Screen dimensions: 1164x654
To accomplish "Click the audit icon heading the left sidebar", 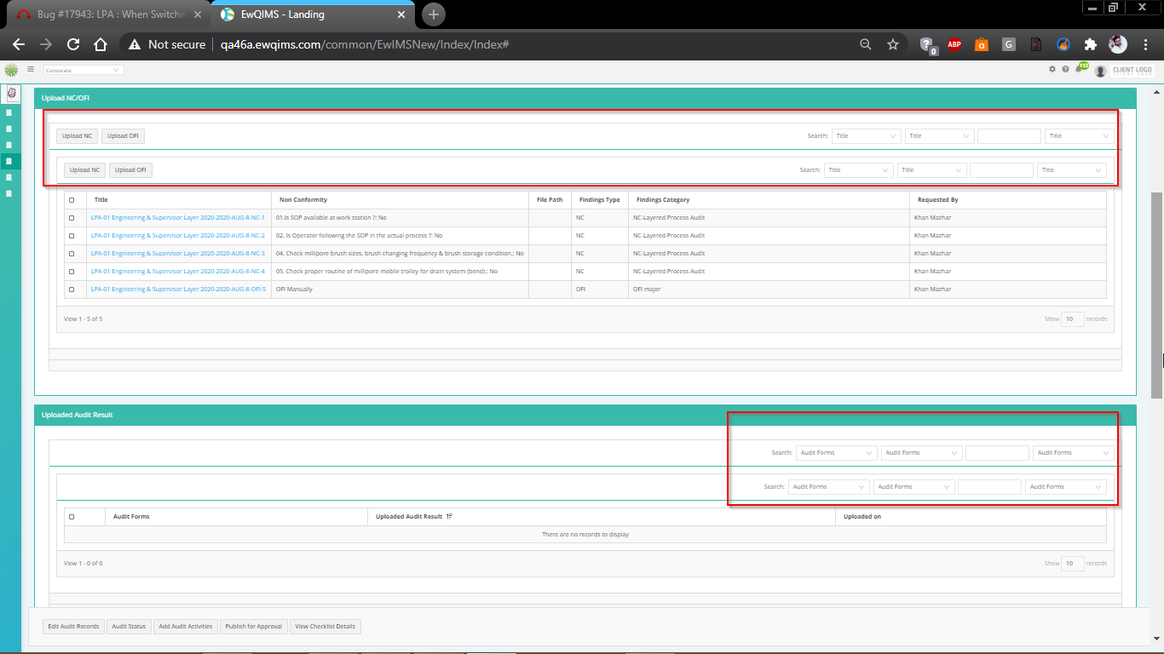I will pos(11,93).
